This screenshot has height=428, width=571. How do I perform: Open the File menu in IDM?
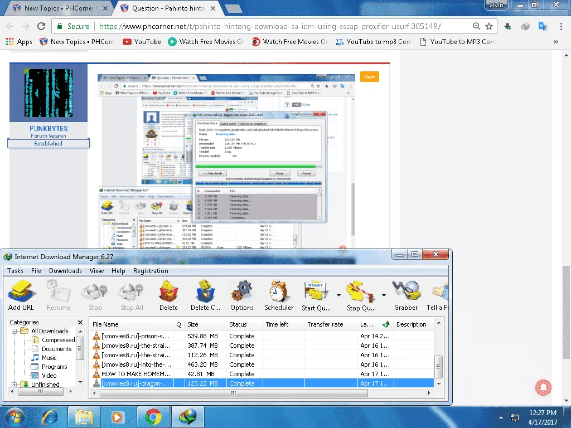point(36,271)
